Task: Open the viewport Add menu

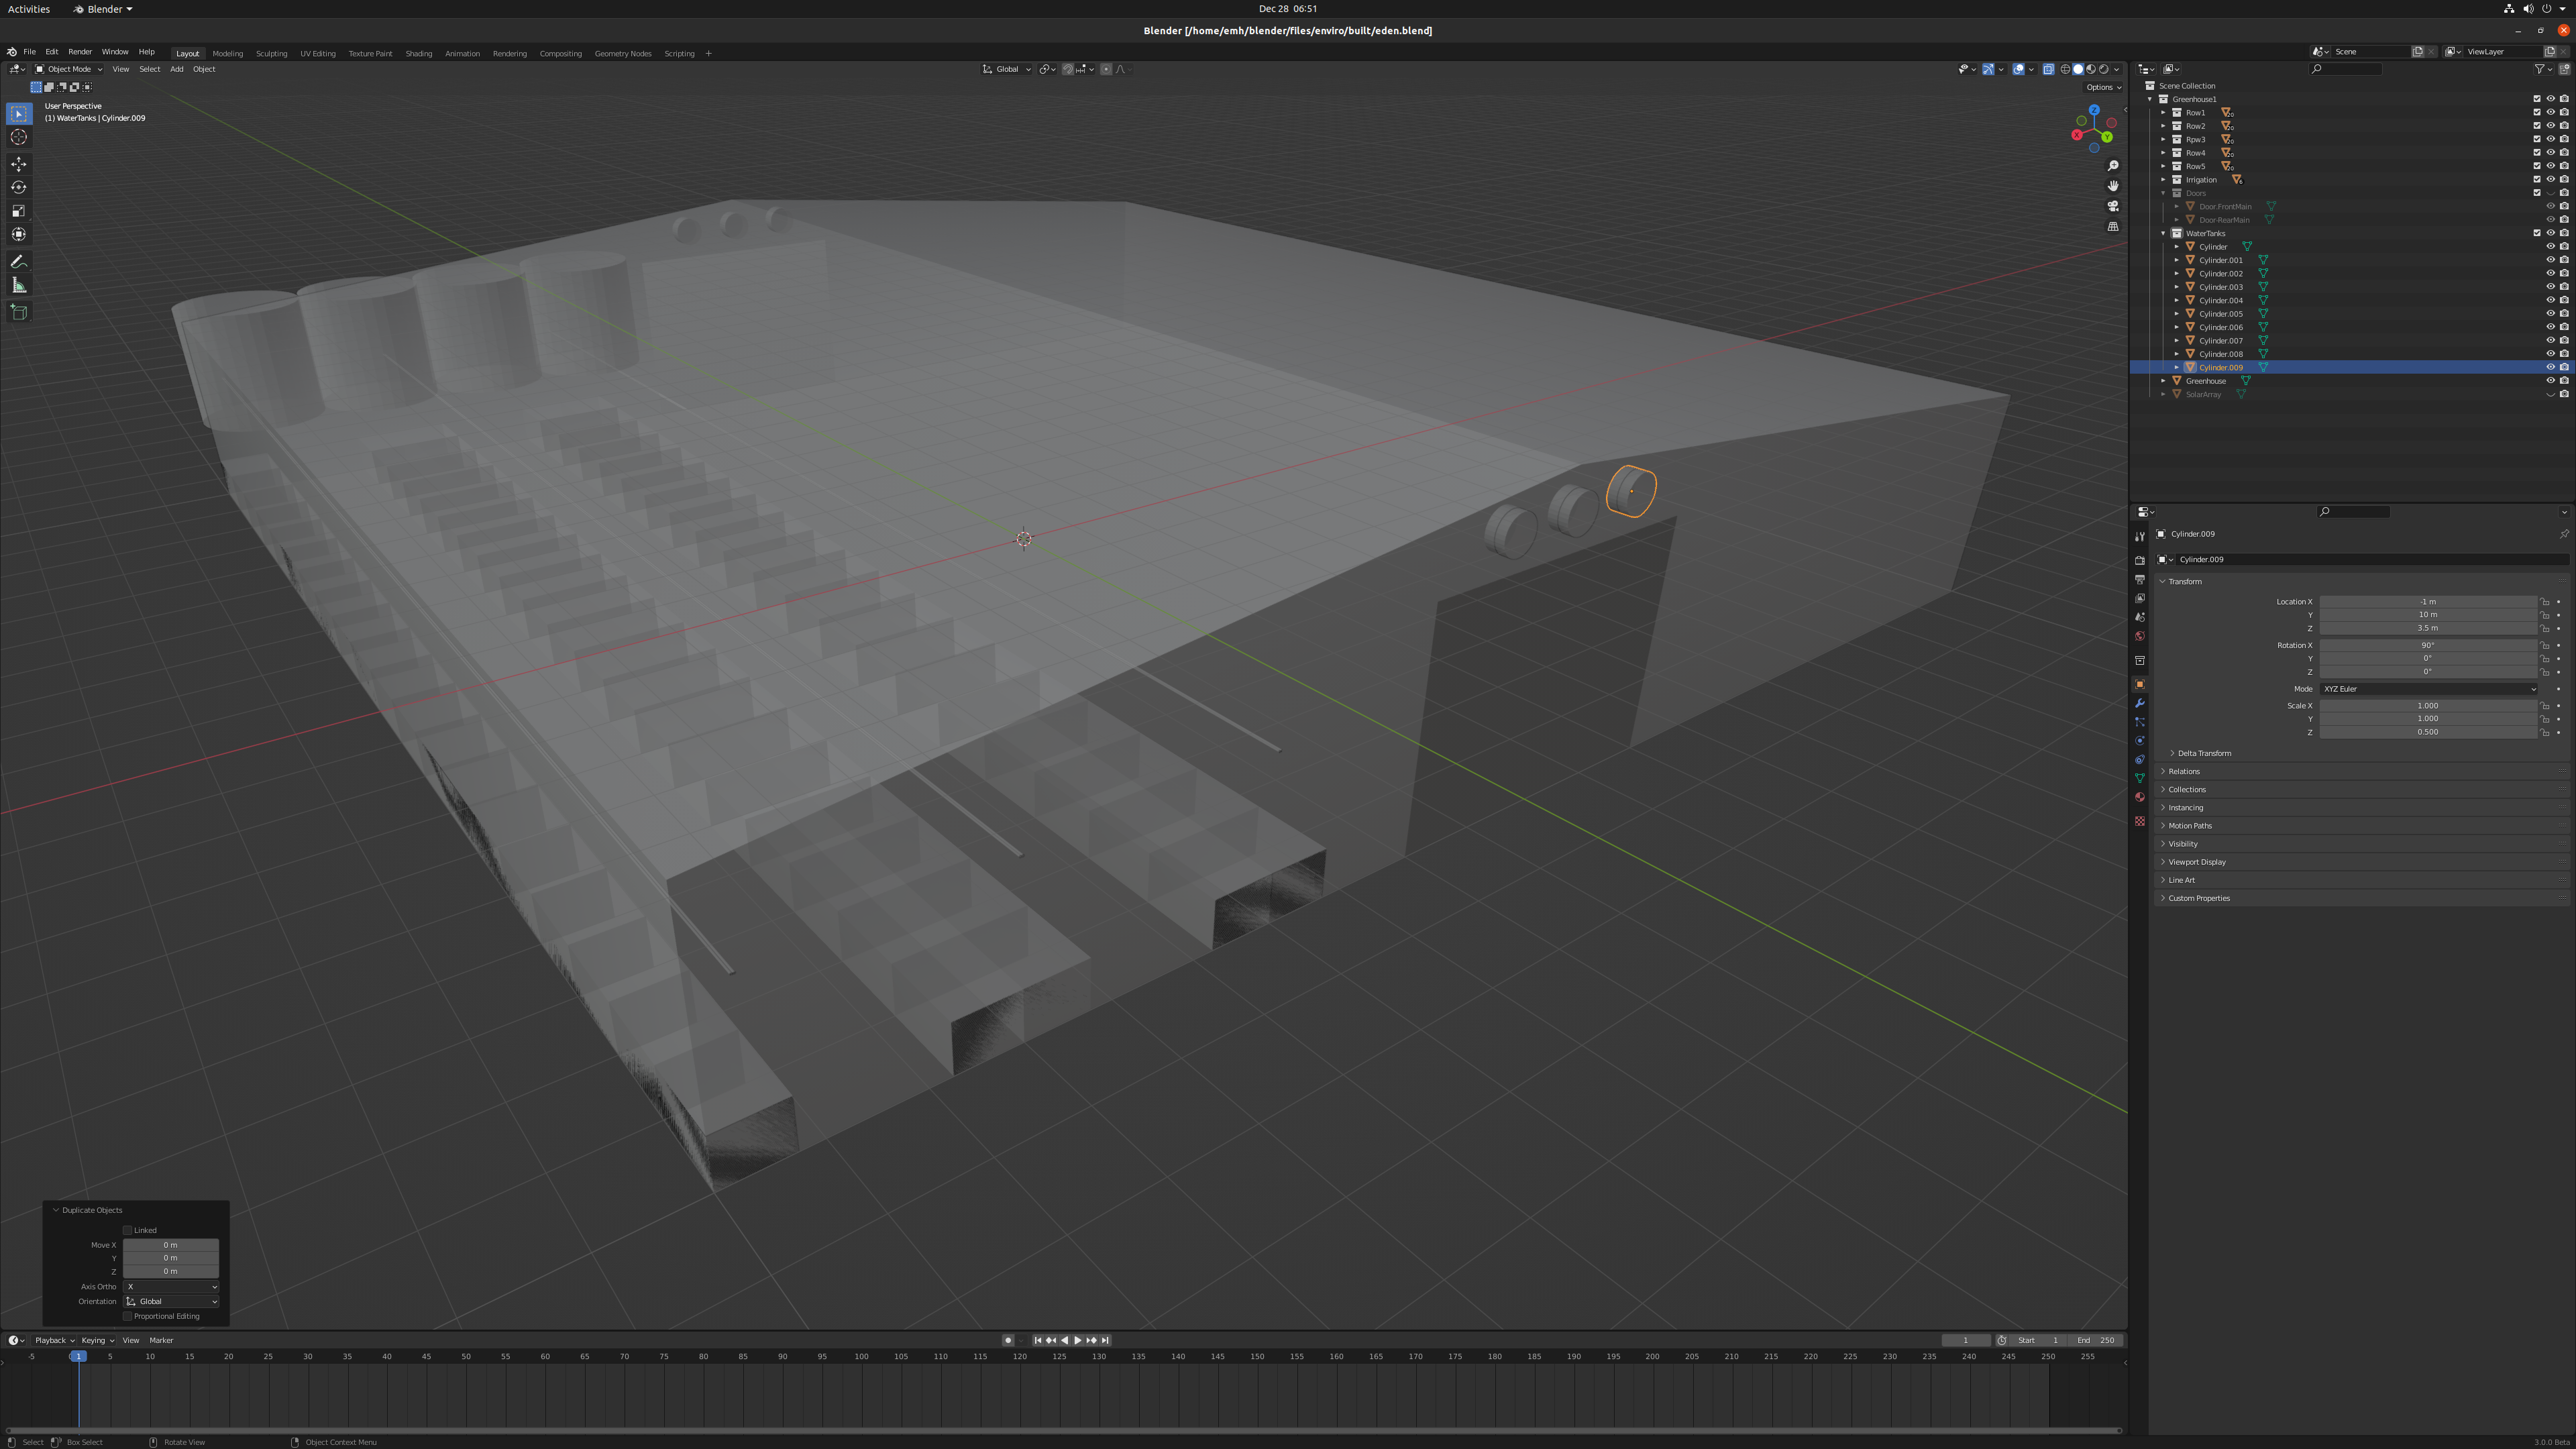Action: (176, 69)
